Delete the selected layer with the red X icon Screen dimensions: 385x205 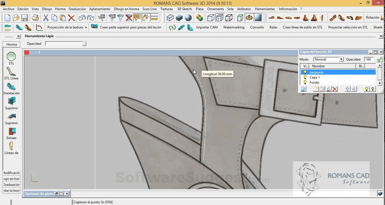(x=334, y=89)
